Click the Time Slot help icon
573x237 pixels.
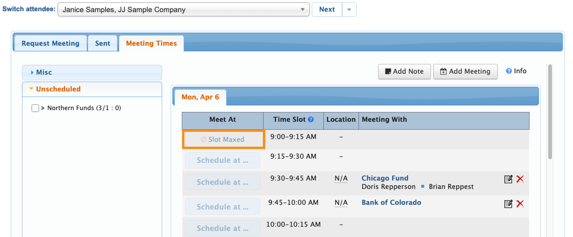click(311, 119)
